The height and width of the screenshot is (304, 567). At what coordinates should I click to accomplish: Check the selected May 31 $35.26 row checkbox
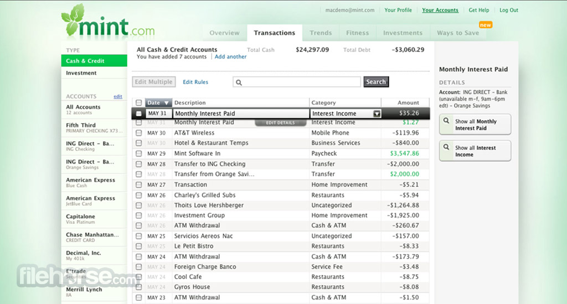tap(138, 113)
